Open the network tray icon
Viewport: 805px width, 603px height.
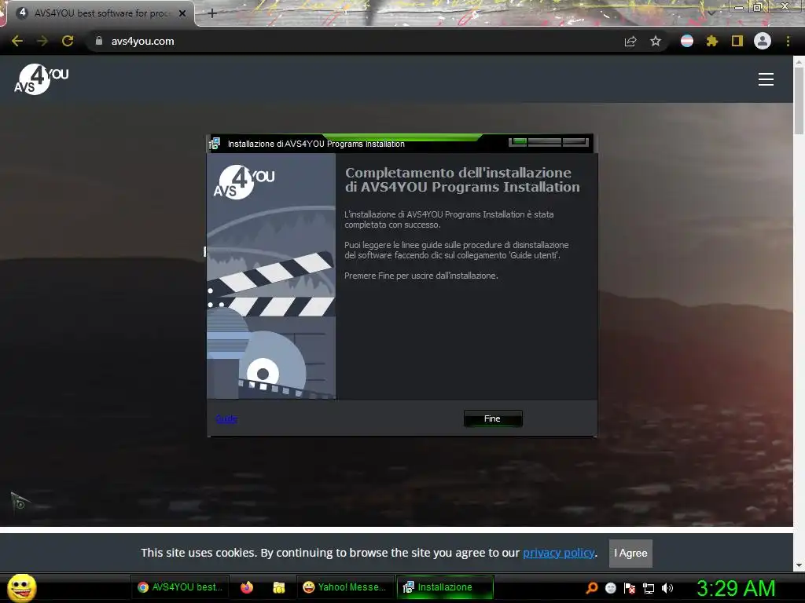click(x=649, y=588)
